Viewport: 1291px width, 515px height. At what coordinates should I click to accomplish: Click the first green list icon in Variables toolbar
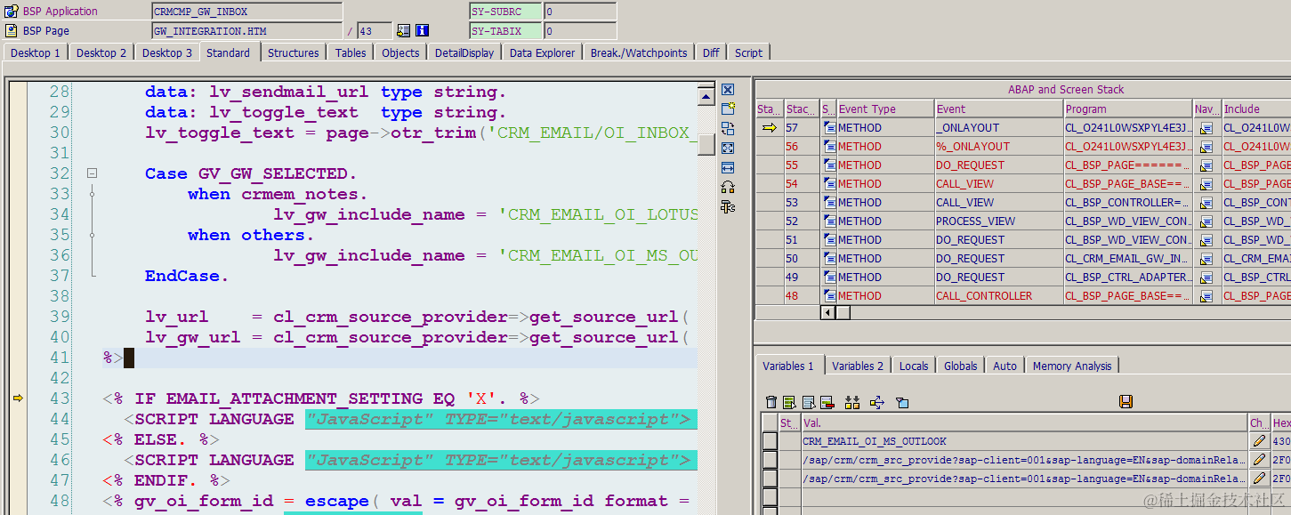click(x=789, y=402)
